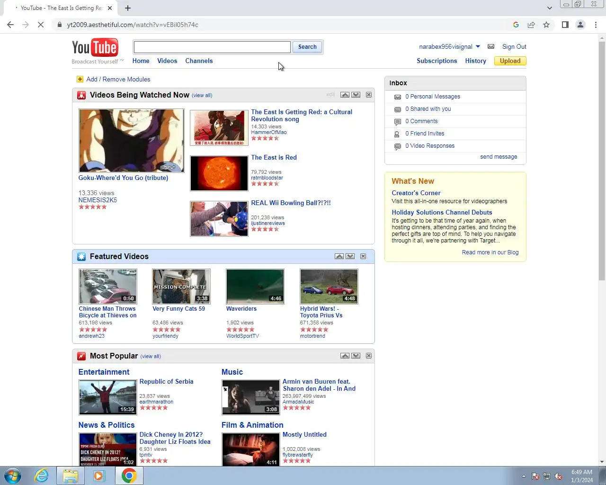Launch Internet Explorer from taskbar
606x485 pixels.
(x=42, y=476)
